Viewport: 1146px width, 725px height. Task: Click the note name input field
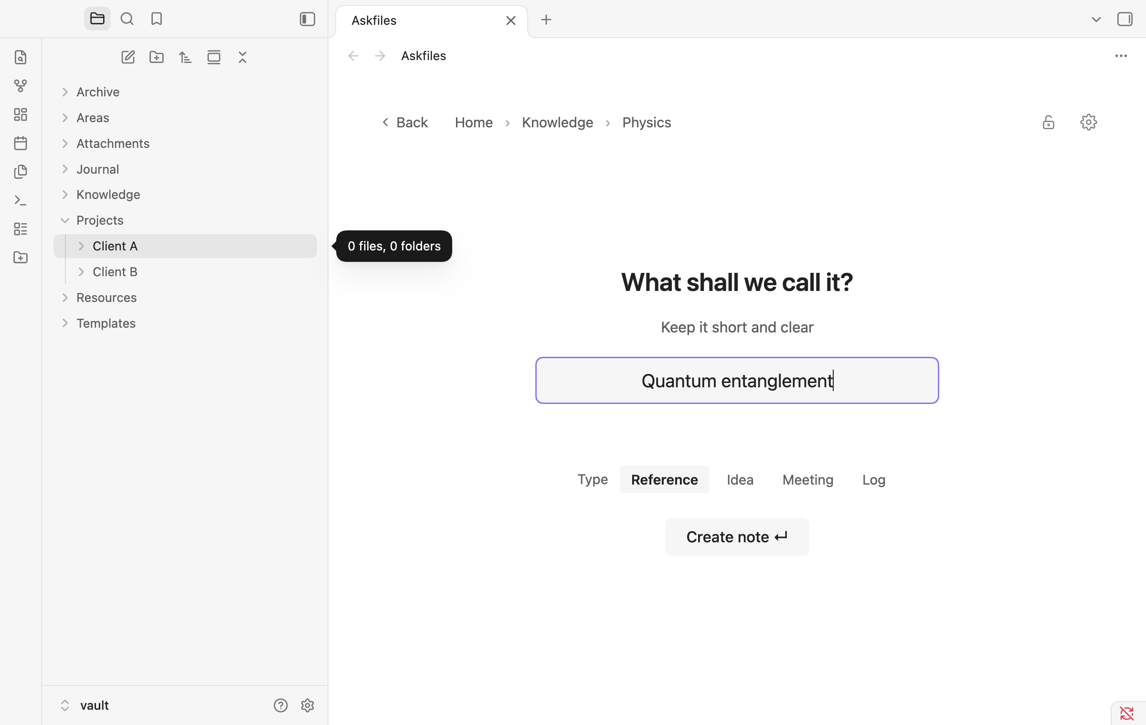click(737, 381)
